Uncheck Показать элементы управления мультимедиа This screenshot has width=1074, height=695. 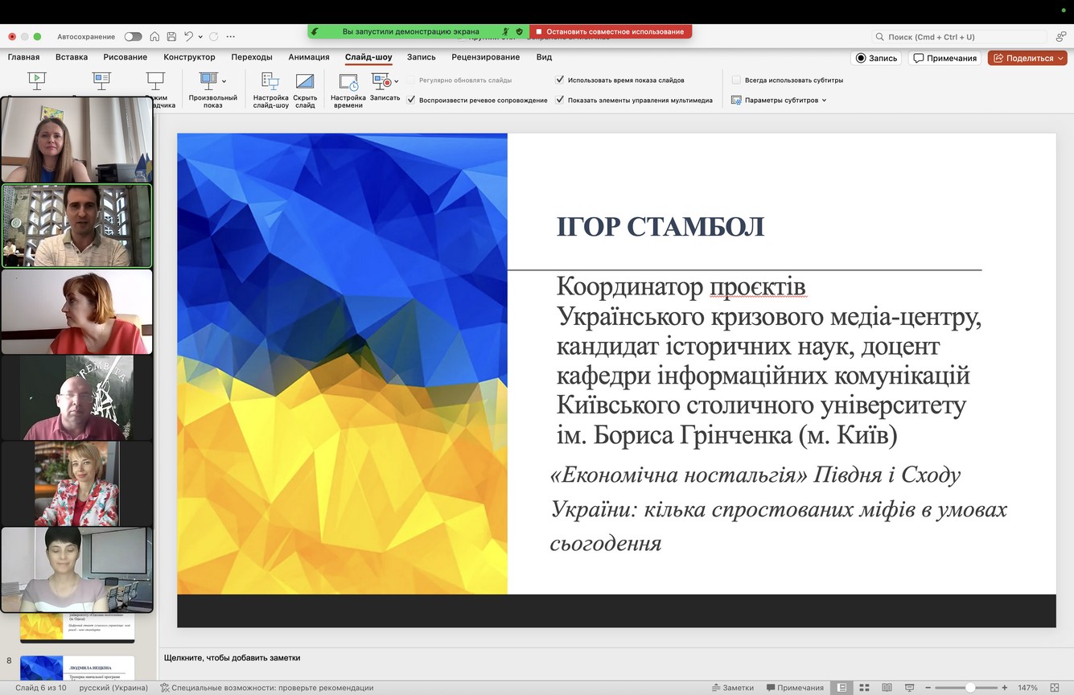[560, 101]
